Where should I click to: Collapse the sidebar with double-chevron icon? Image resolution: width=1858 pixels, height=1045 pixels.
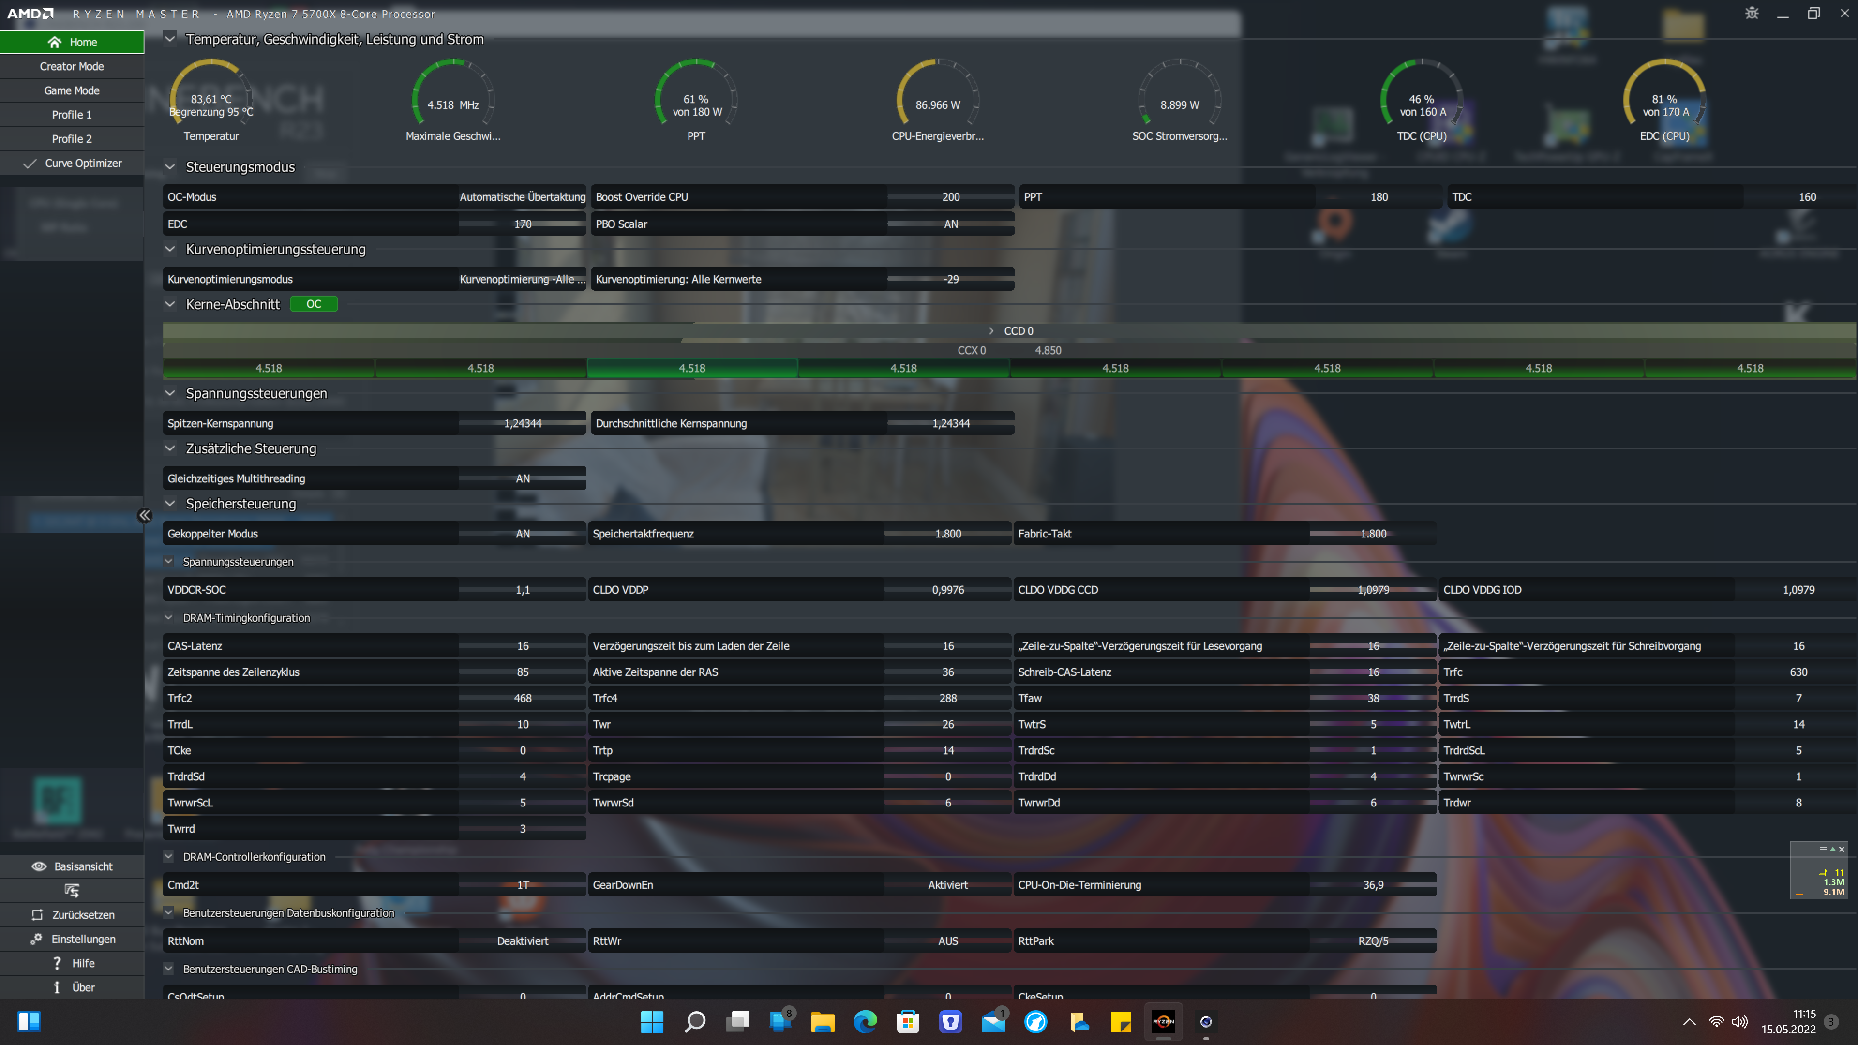click(x=144, y=515)
